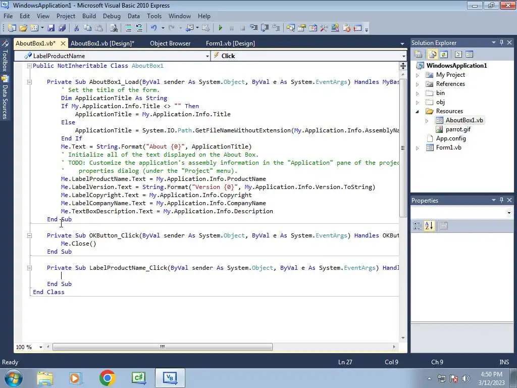Click the New Project toolbar icon
The height and width of the screenshot is (388, 517).
tap(12, 28)
